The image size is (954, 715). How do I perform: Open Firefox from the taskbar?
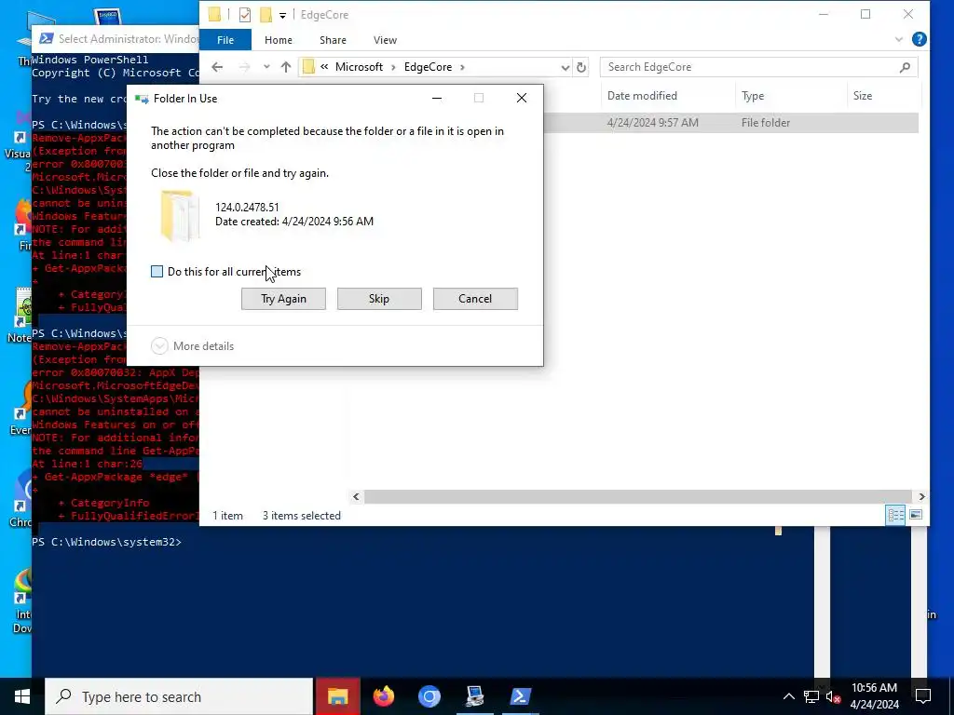pyautogui.click(x=383, y=696)
